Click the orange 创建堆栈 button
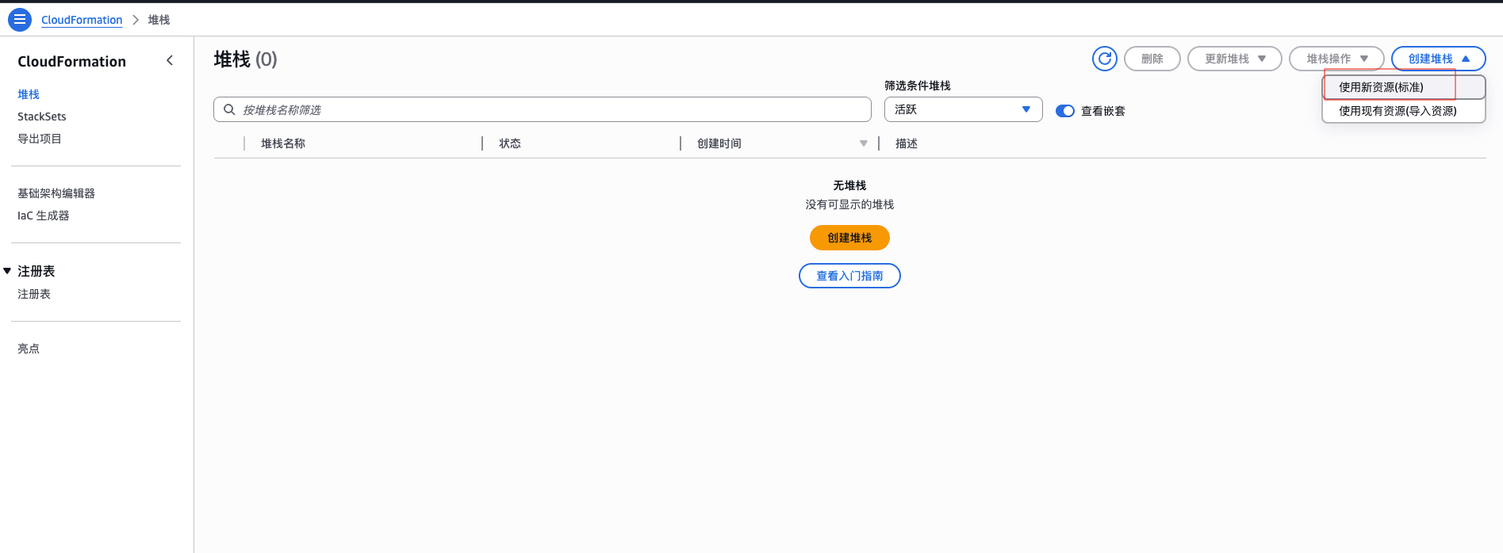1503x553 pixels. point(849,238)
